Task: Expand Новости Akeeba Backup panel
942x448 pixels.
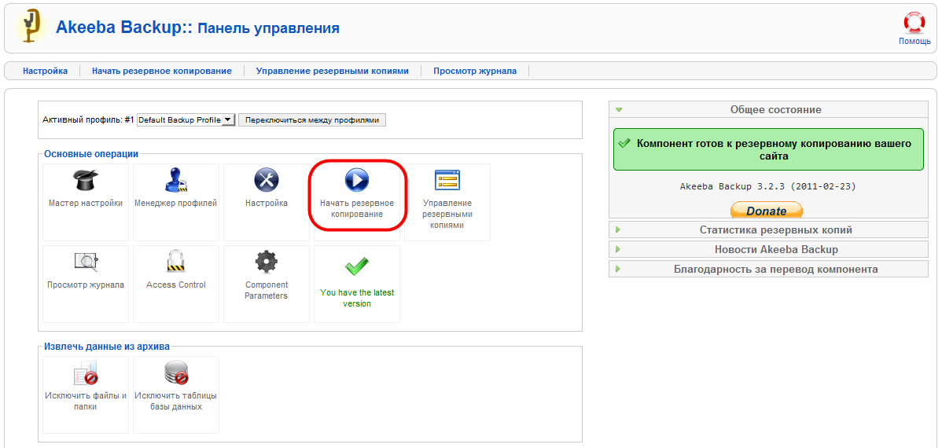Action: [768, 249]
